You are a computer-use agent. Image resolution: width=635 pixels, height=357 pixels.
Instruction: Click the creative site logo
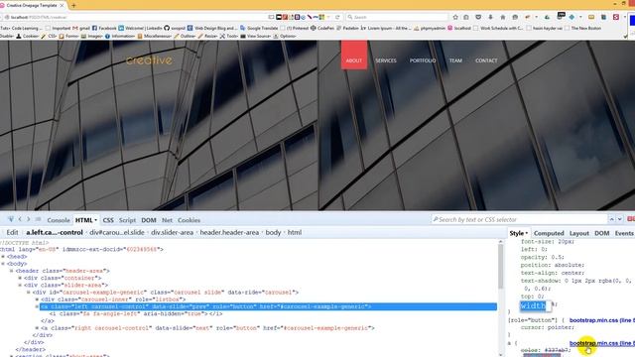coord(149,60)
